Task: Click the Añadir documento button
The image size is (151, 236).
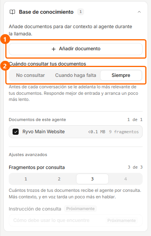Action: click(x=76, y=49)
